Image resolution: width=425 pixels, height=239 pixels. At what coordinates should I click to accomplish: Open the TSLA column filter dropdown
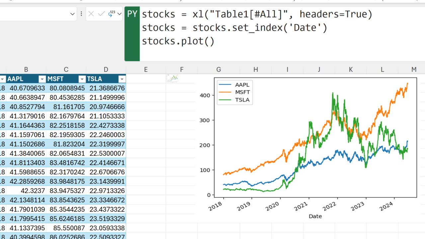(122, 79)
